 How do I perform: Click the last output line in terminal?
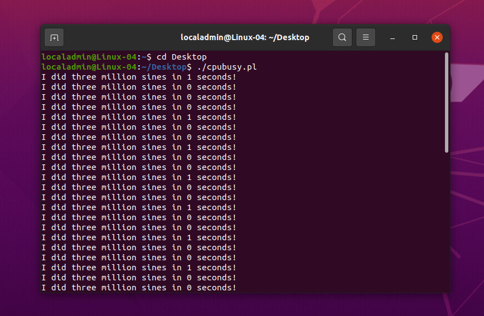coord(139,288)
